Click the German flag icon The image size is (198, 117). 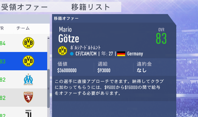coord(121,54)
